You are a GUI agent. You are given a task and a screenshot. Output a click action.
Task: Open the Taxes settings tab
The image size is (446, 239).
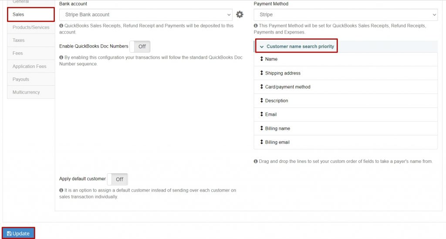click(x=31, y=40)
